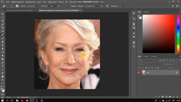Select the Brush tool

click(3, 38)
